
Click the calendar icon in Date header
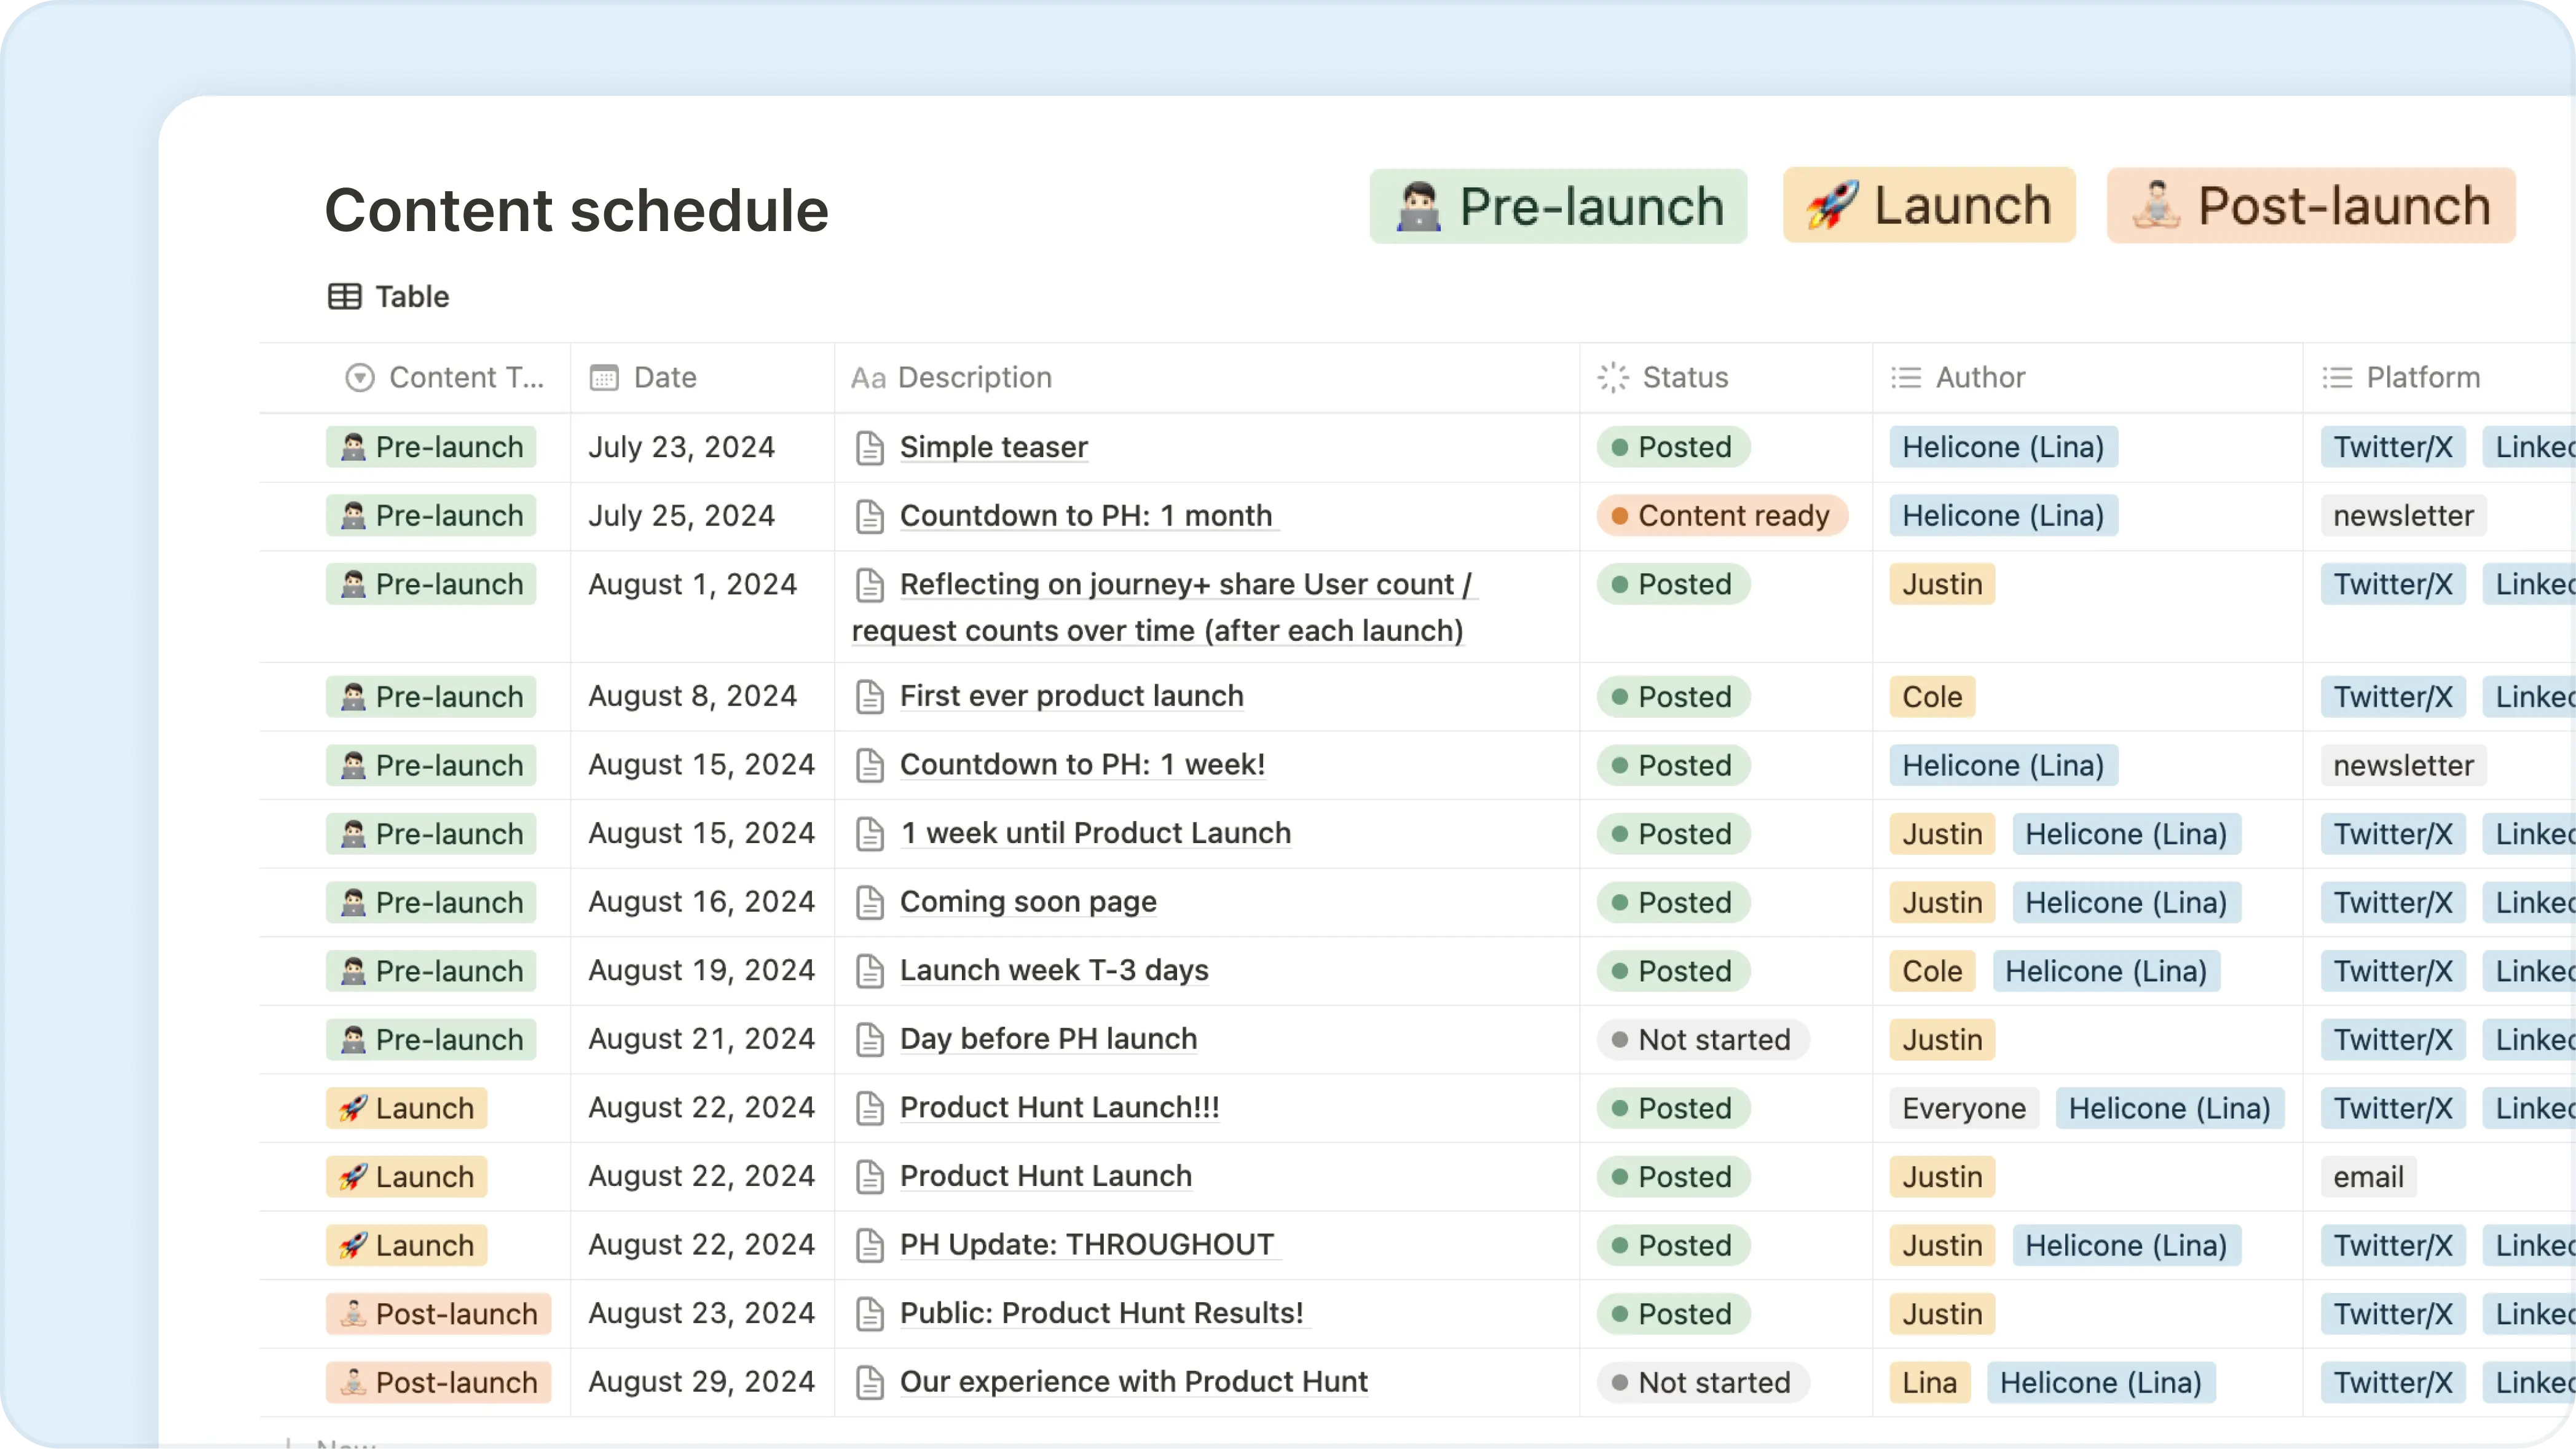pyautogui.click(x=604, y=378)
